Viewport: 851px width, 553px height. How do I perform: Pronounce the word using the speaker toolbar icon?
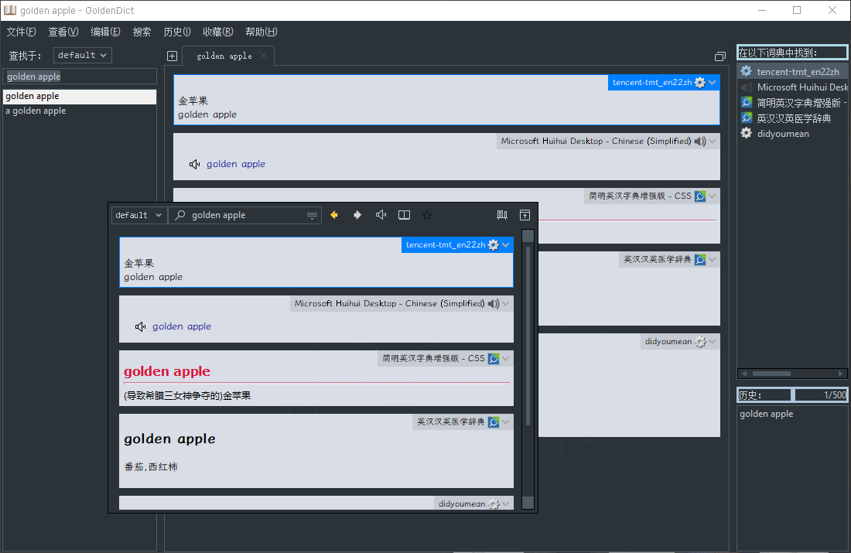[381, 215]
